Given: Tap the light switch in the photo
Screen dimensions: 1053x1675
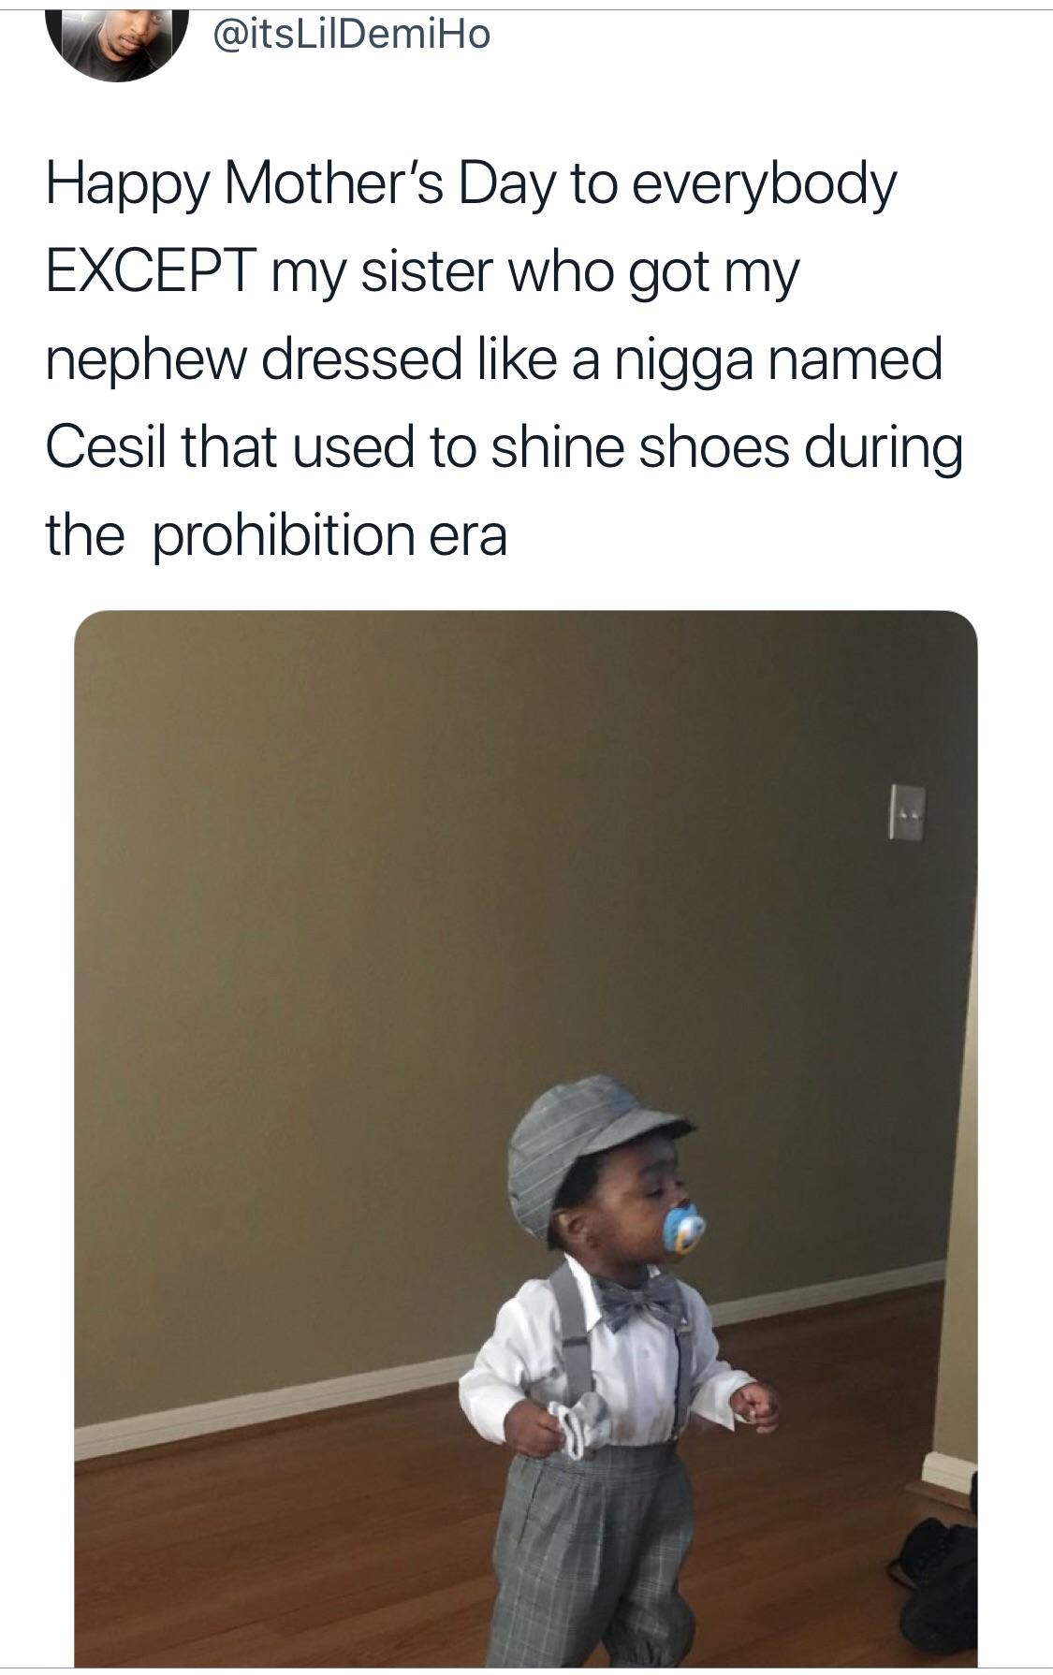Looking at the screenshot, I should point(907,811).
